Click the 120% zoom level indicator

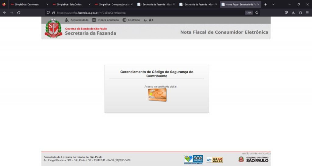[249, 12]
